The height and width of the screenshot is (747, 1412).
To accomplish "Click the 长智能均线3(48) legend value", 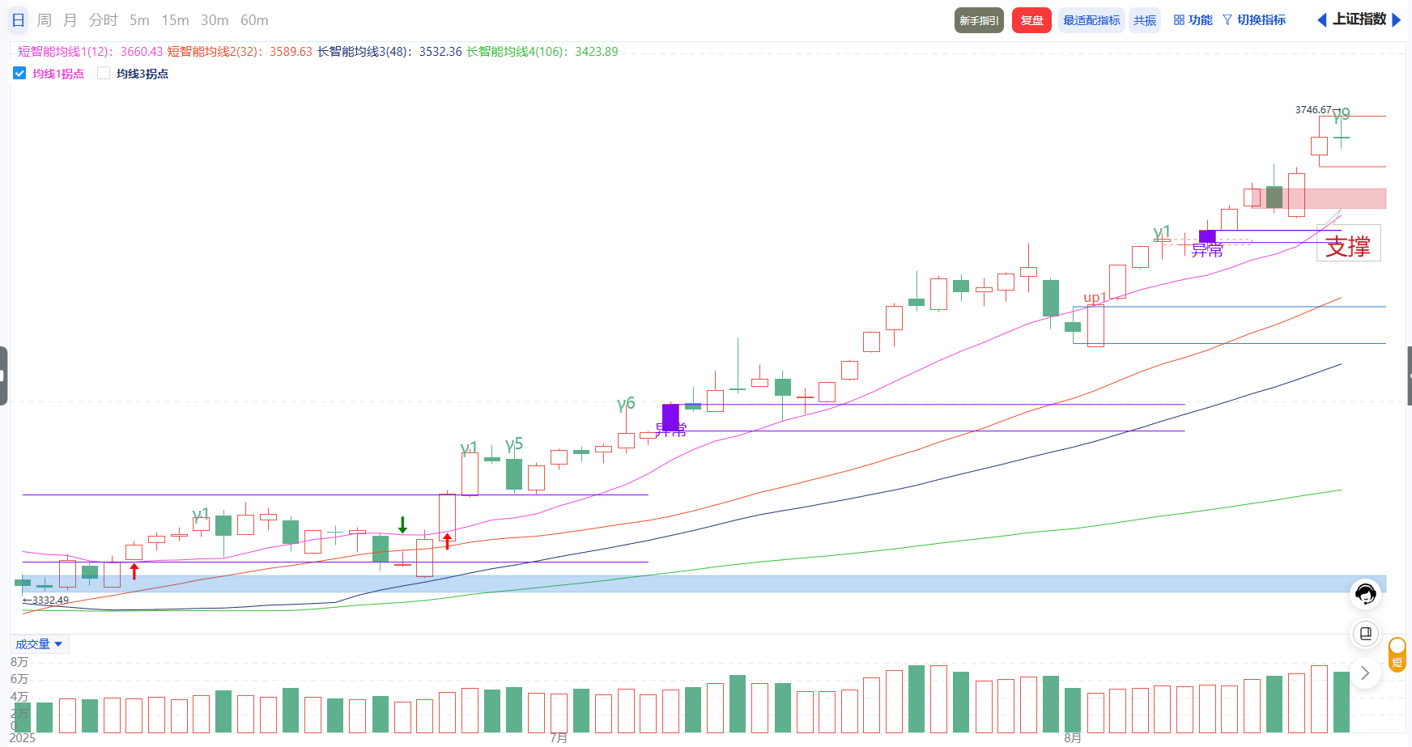I will [389, 52].
